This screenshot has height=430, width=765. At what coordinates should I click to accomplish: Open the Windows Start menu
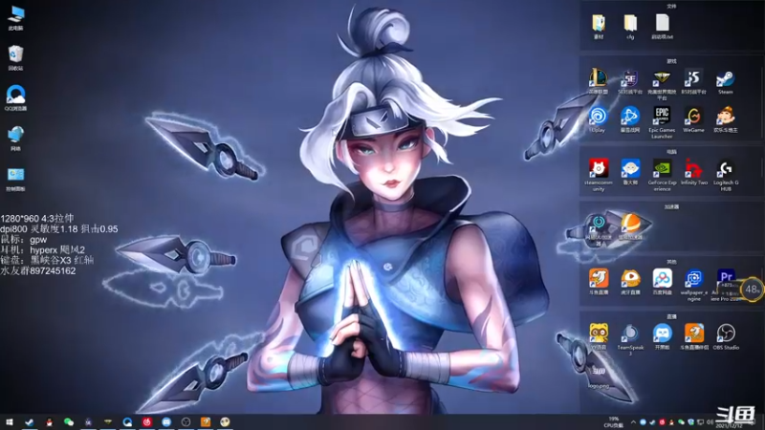tap(10, 422)
